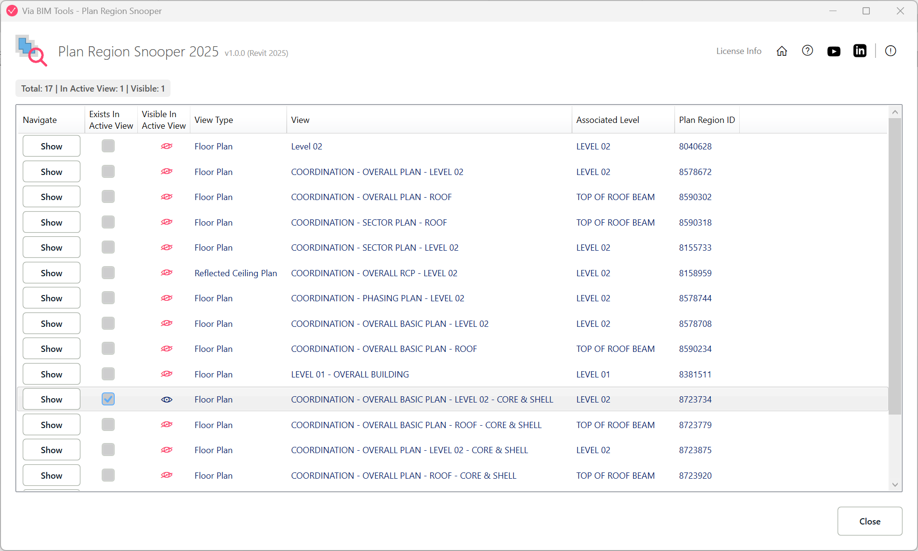918x551 pixels.
Task: Open the LinkedIn page icon
Action: [860, 51]
